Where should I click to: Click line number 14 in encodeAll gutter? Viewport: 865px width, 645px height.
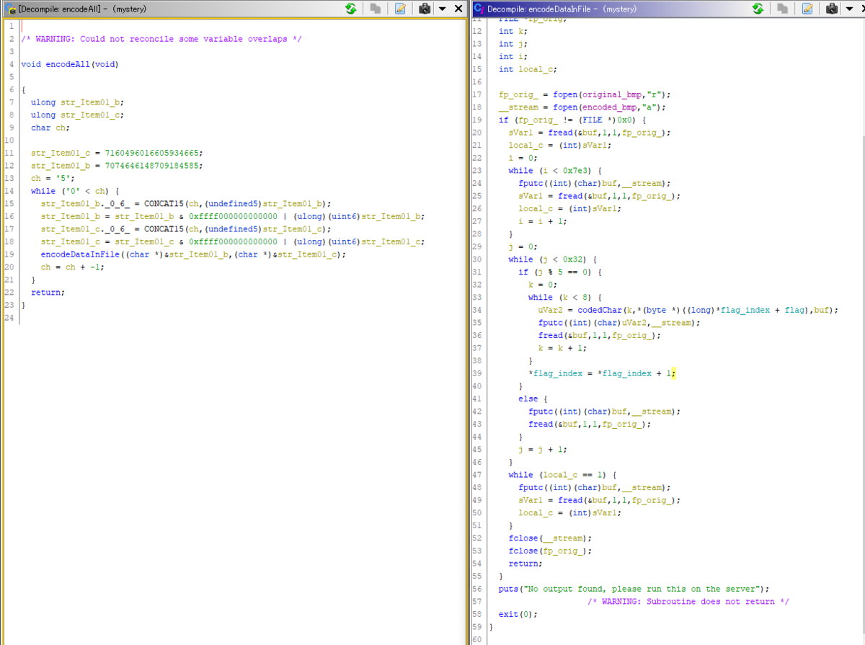point(9,191)
